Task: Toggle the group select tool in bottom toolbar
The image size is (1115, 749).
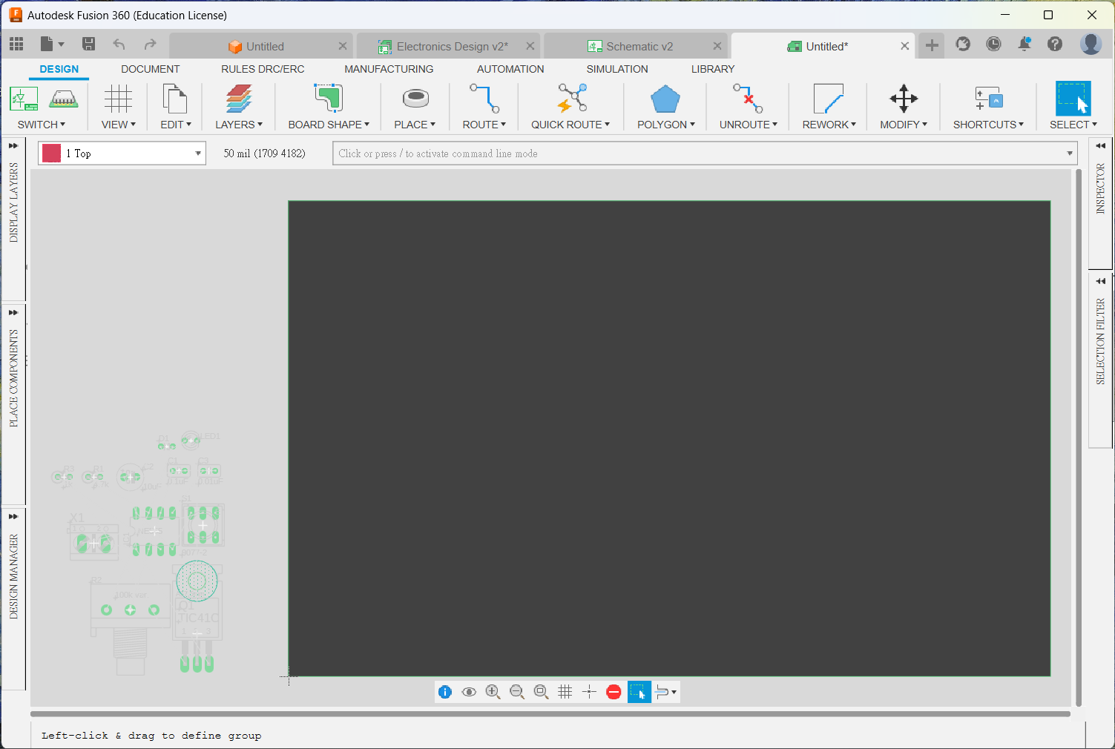Action: coord(639,692)
